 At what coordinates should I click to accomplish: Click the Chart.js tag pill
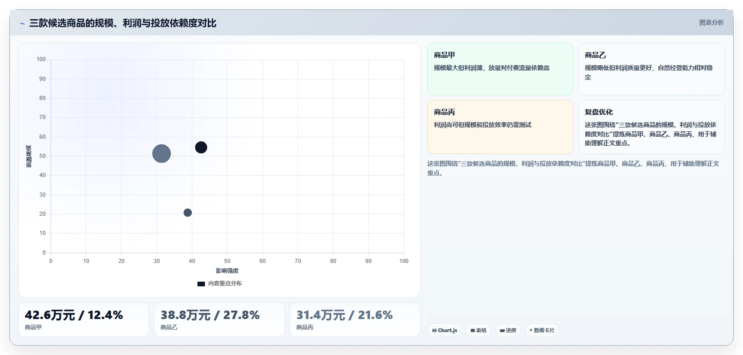tap(444, 330)
